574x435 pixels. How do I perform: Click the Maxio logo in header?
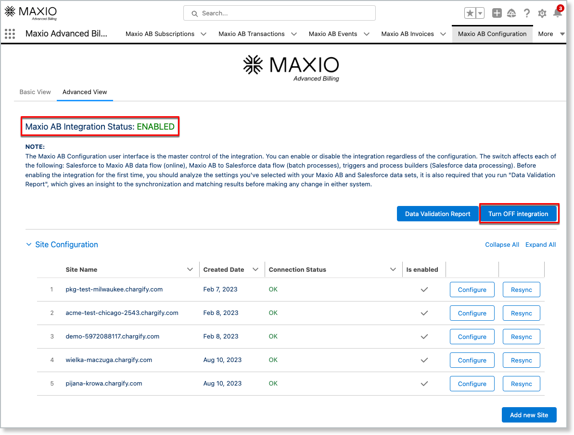coord(30,13)
